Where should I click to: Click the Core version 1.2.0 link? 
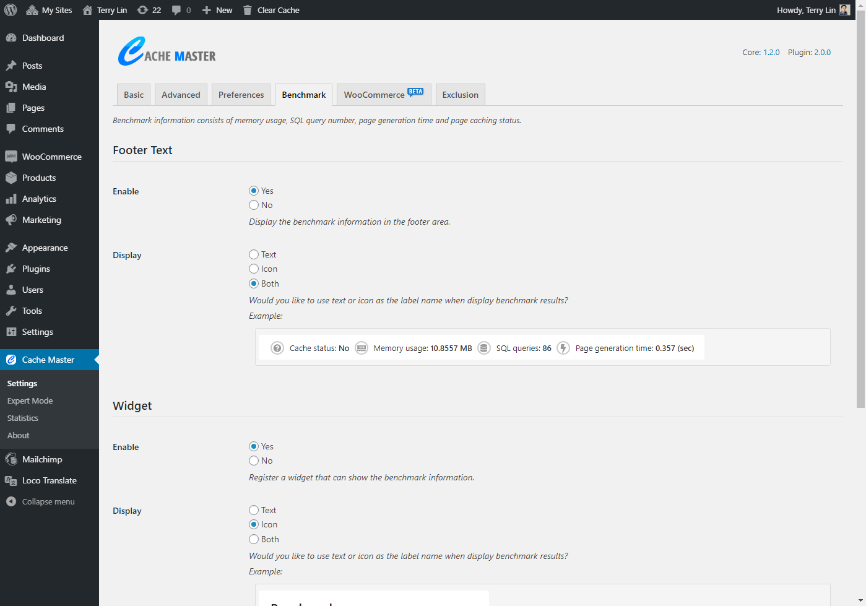click(x=771, y=53)
